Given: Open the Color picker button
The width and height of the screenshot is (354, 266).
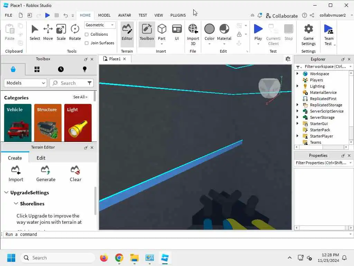Looking at the screenshot, I should tap(209, 33).
